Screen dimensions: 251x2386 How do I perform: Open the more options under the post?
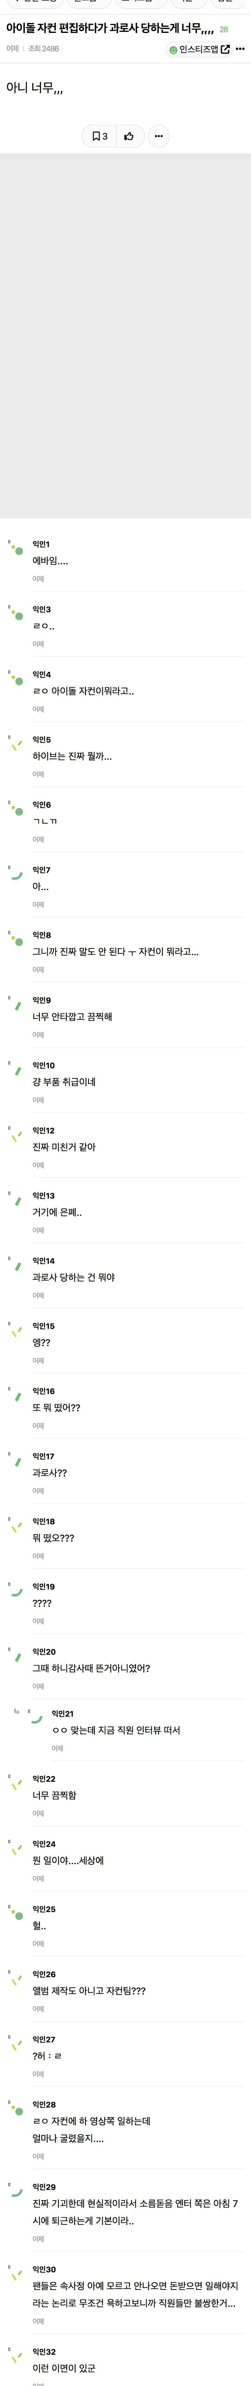click(158, 136)
